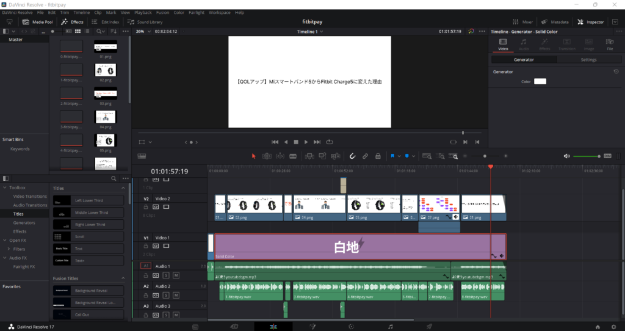Open the marker color dropdown arrow
The width and height of the screenshot is (625, 331).
(413, 156)
